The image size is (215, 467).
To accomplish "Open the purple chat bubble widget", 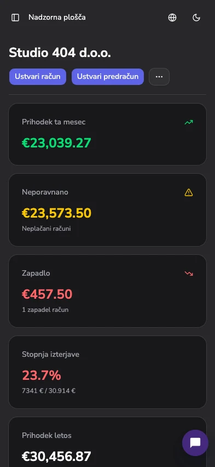I will 195,442.
